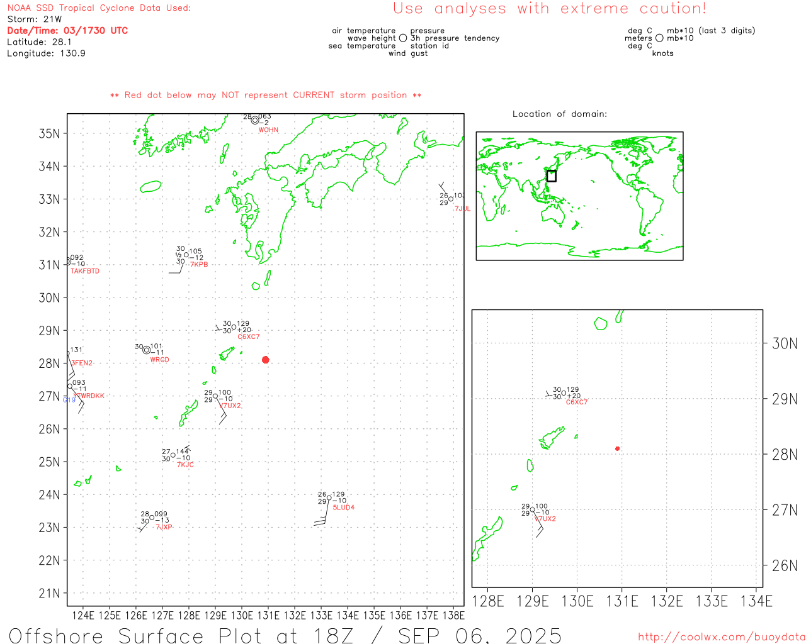The height and width of the screenshot is (644, 806).
Task: Click pressure value 129 at station 5LUD4
Action: click(x=338, y=495)
